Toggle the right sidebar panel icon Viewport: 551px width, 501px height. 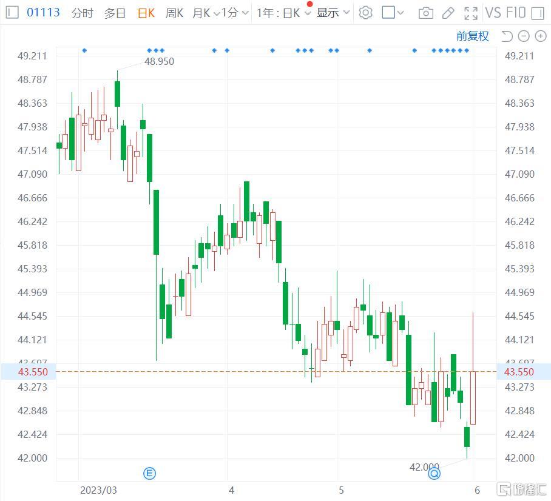538,13
